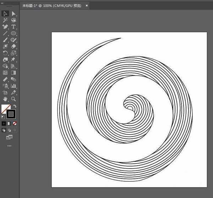
Task: Select the Selection tool (black arrow)
Action: coord(5,13)
